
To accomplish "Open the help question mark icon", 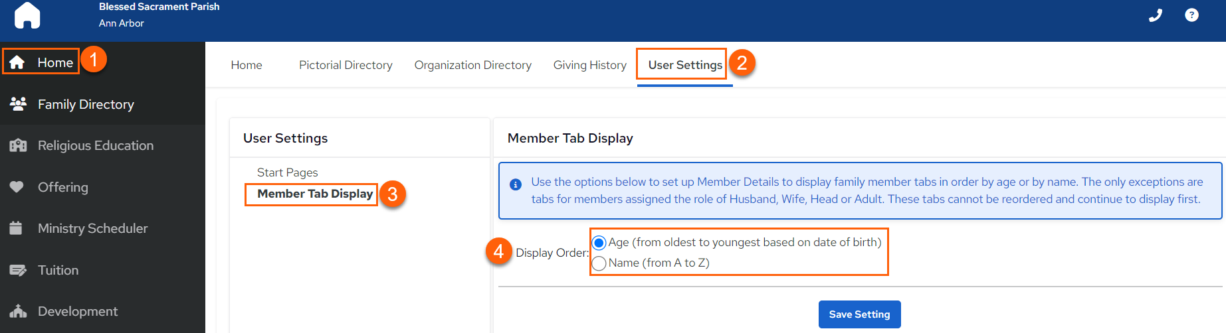I will [1192, 15].
